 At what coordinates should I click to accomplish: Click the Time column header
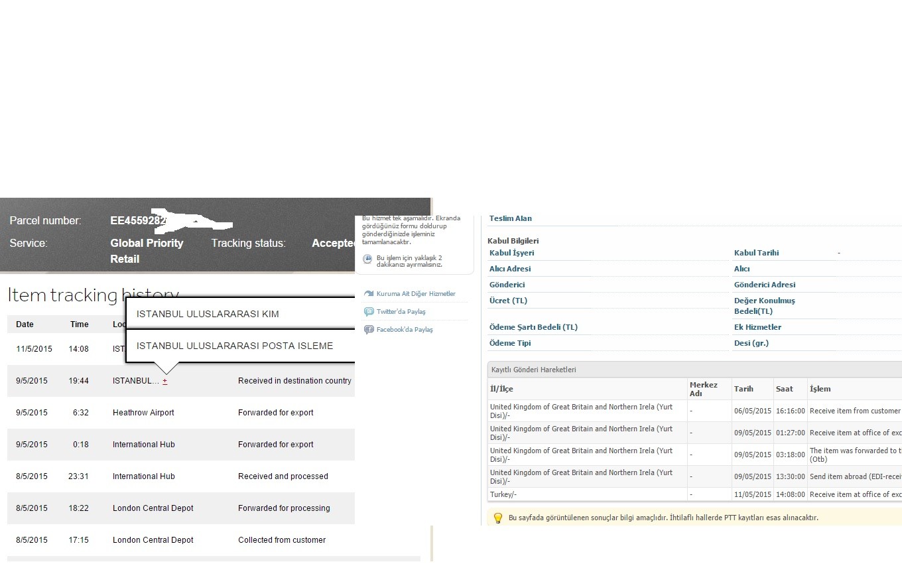(x=80, y=324)
